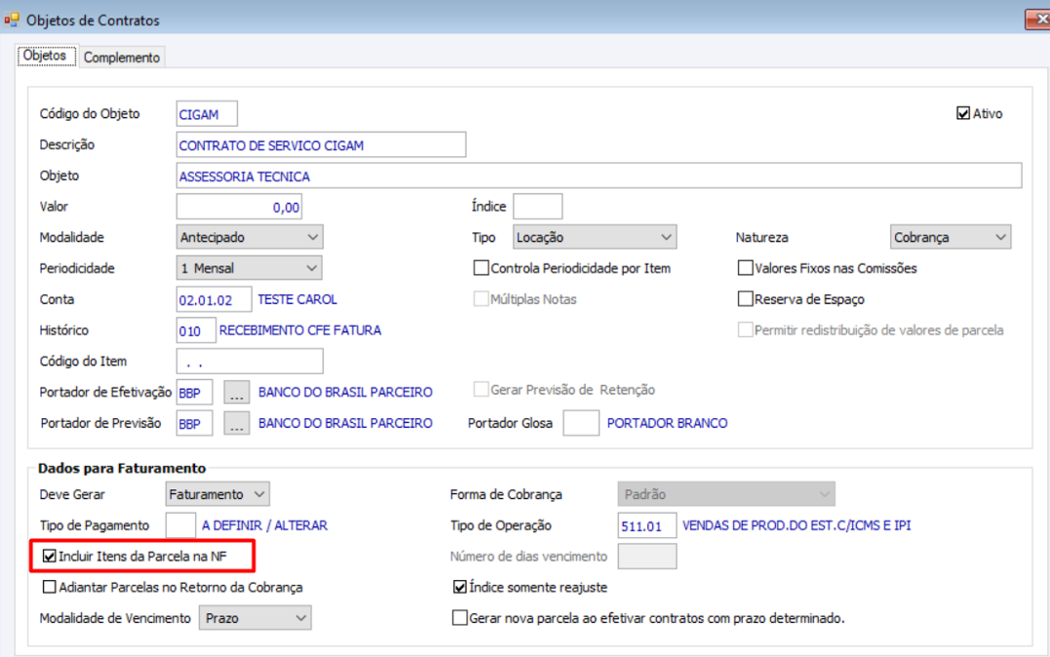Toggle Índice somente reajuste checkbox
This screenshot has width=1050, height=657.
pos(459,587)
